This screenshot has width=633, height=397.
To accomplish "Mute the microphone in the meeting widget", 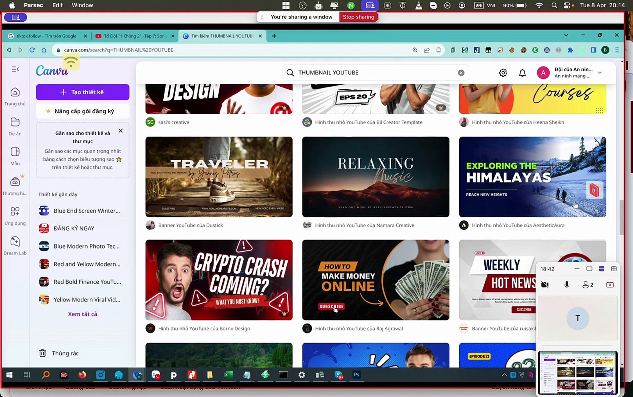I will click(566, 285).
